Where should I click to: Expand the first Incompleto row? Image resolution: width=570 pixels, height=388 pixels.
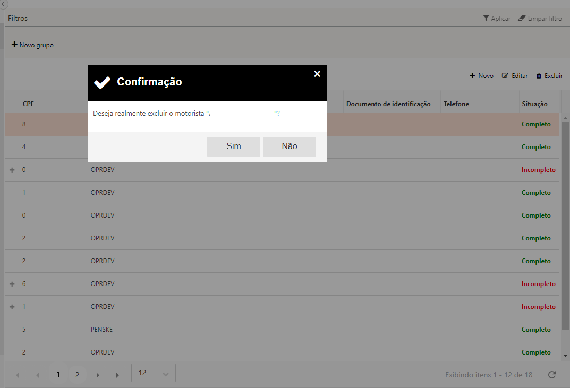point(12,170)
